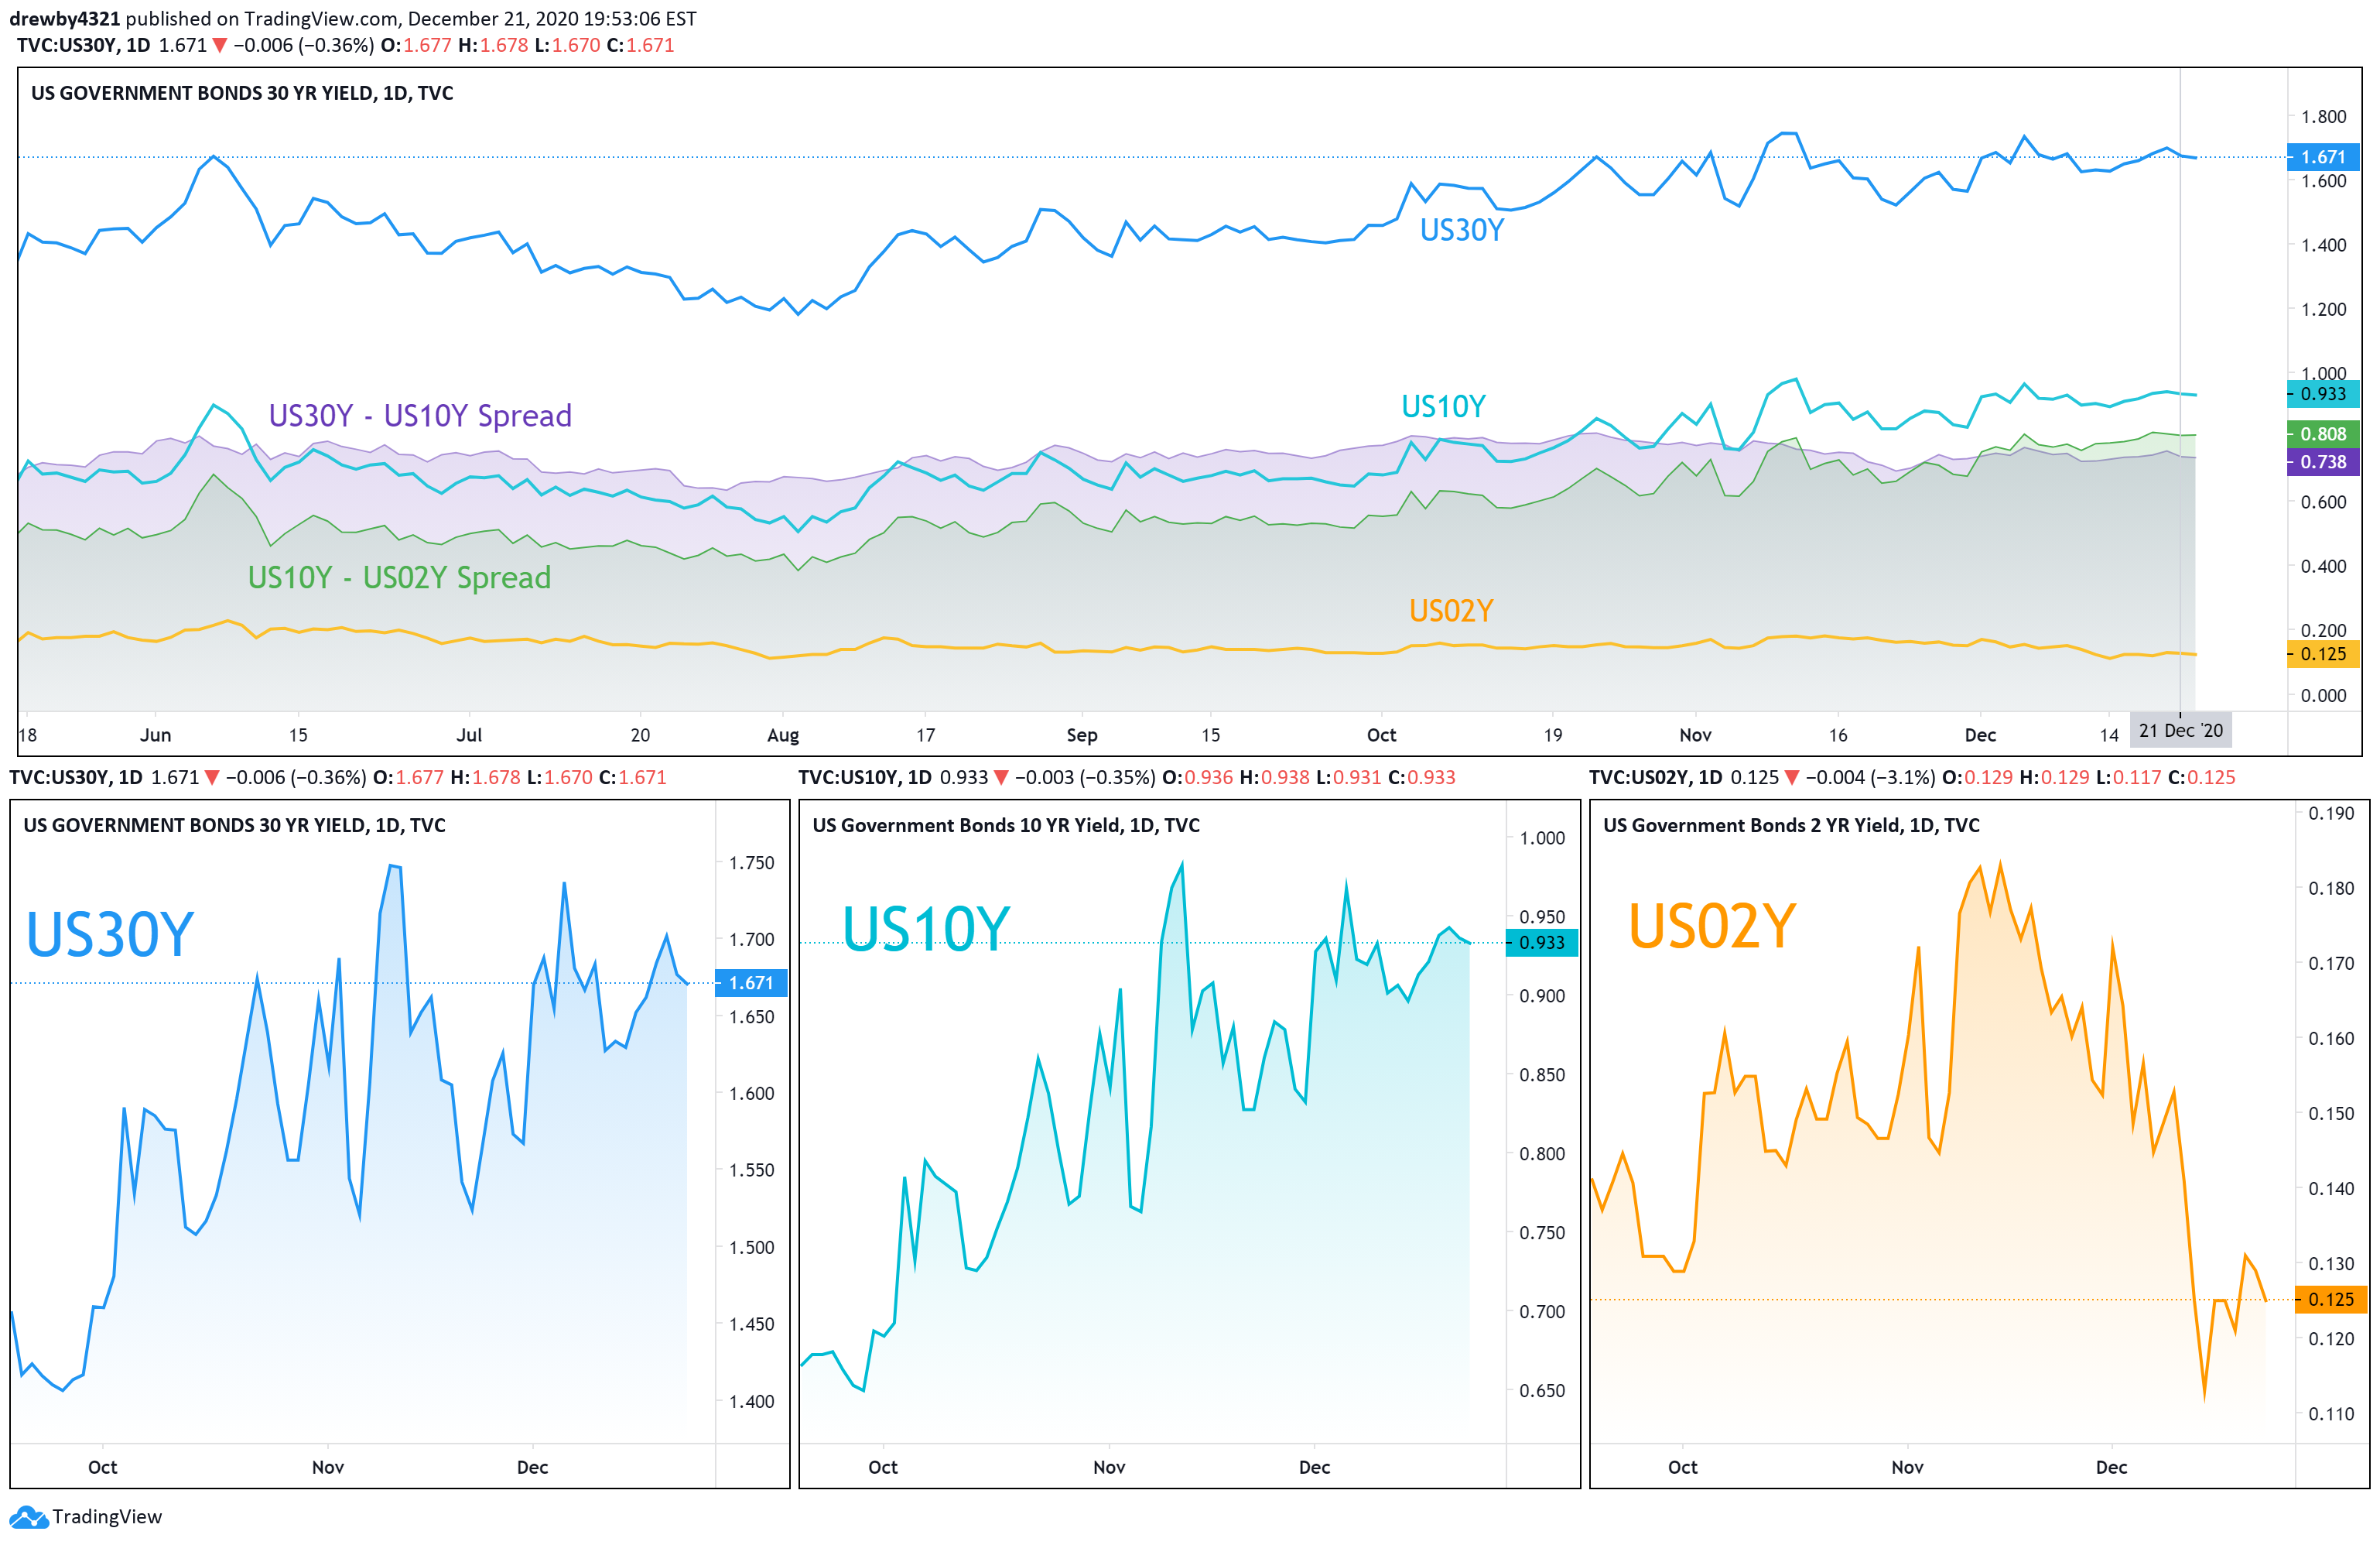Viewport: 2380px width, 1545px height.
Task: Click the 'US Government Bonds 10 YR Yield' panel title
Action: [968, 826]
